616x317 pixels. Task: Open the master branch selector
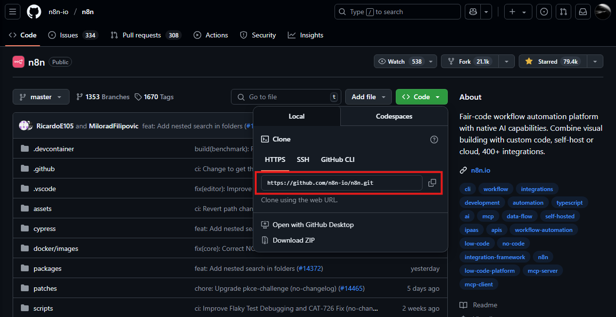41,97
